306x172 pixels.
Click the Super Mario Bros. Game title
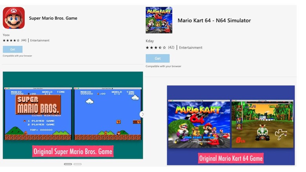[53, 18]
